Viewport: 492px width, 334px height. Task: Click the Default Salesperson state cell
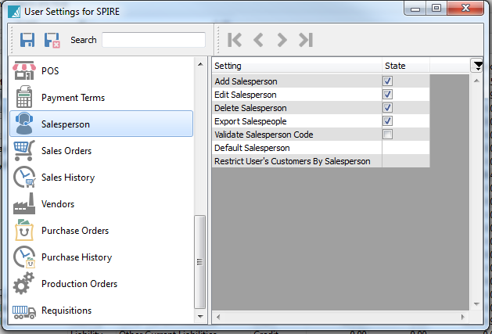(405, 148)
